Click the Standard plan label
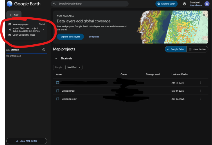The image size is (212, 145). (x=195, y=2)
